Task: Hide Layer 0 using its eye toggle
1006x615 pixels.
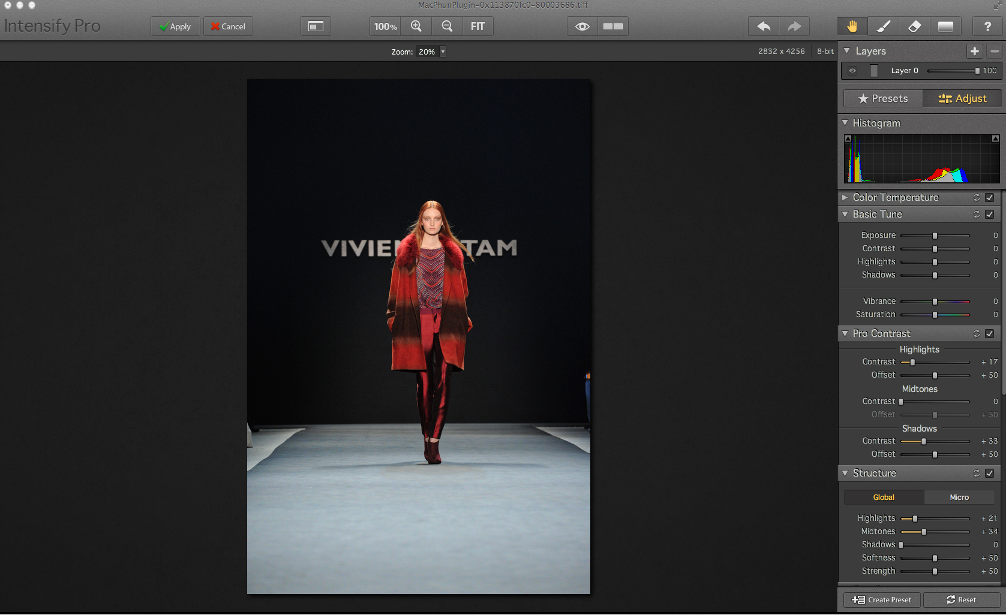Action: [x=852, y=71]
